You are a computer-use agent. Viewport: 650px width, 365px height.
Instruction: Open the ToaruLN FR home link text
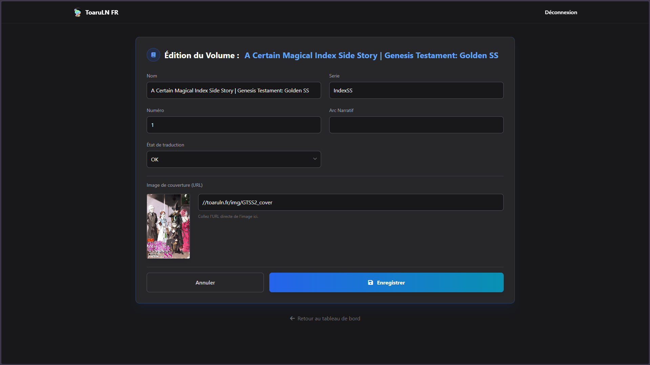pos(102,13)
